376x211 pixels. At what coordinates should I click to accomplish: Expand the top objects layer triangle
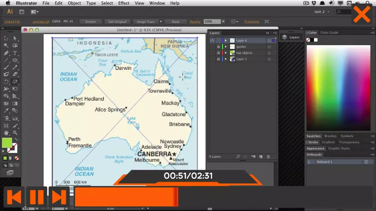click(x=226, y=53)
